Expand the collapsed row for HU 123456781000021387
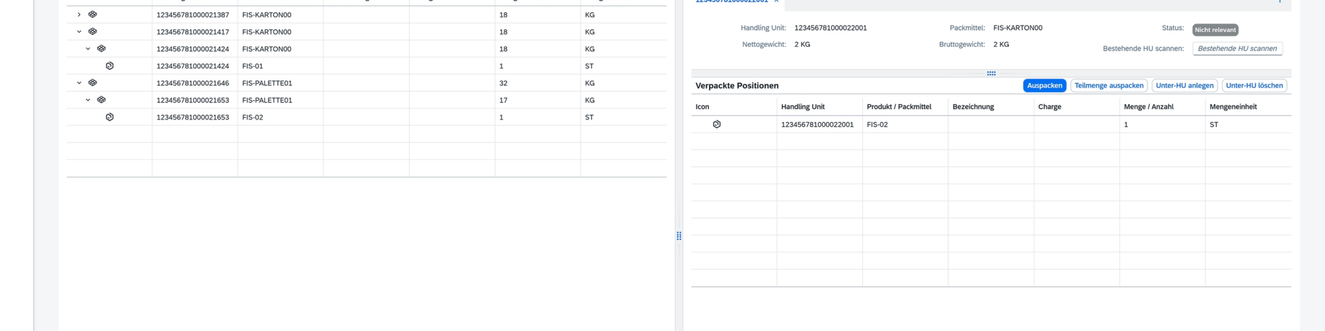 (79, 14)
